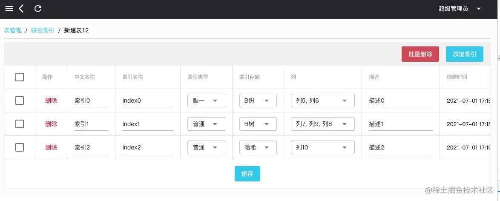Click the 批量删除 button
Viewport: 500px width, 201px height.
click(x=420, y=54)
